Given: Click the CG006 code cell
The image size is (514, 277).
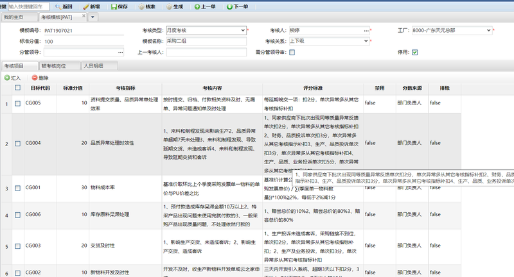Looking at the screenshot, I should 40,214.
